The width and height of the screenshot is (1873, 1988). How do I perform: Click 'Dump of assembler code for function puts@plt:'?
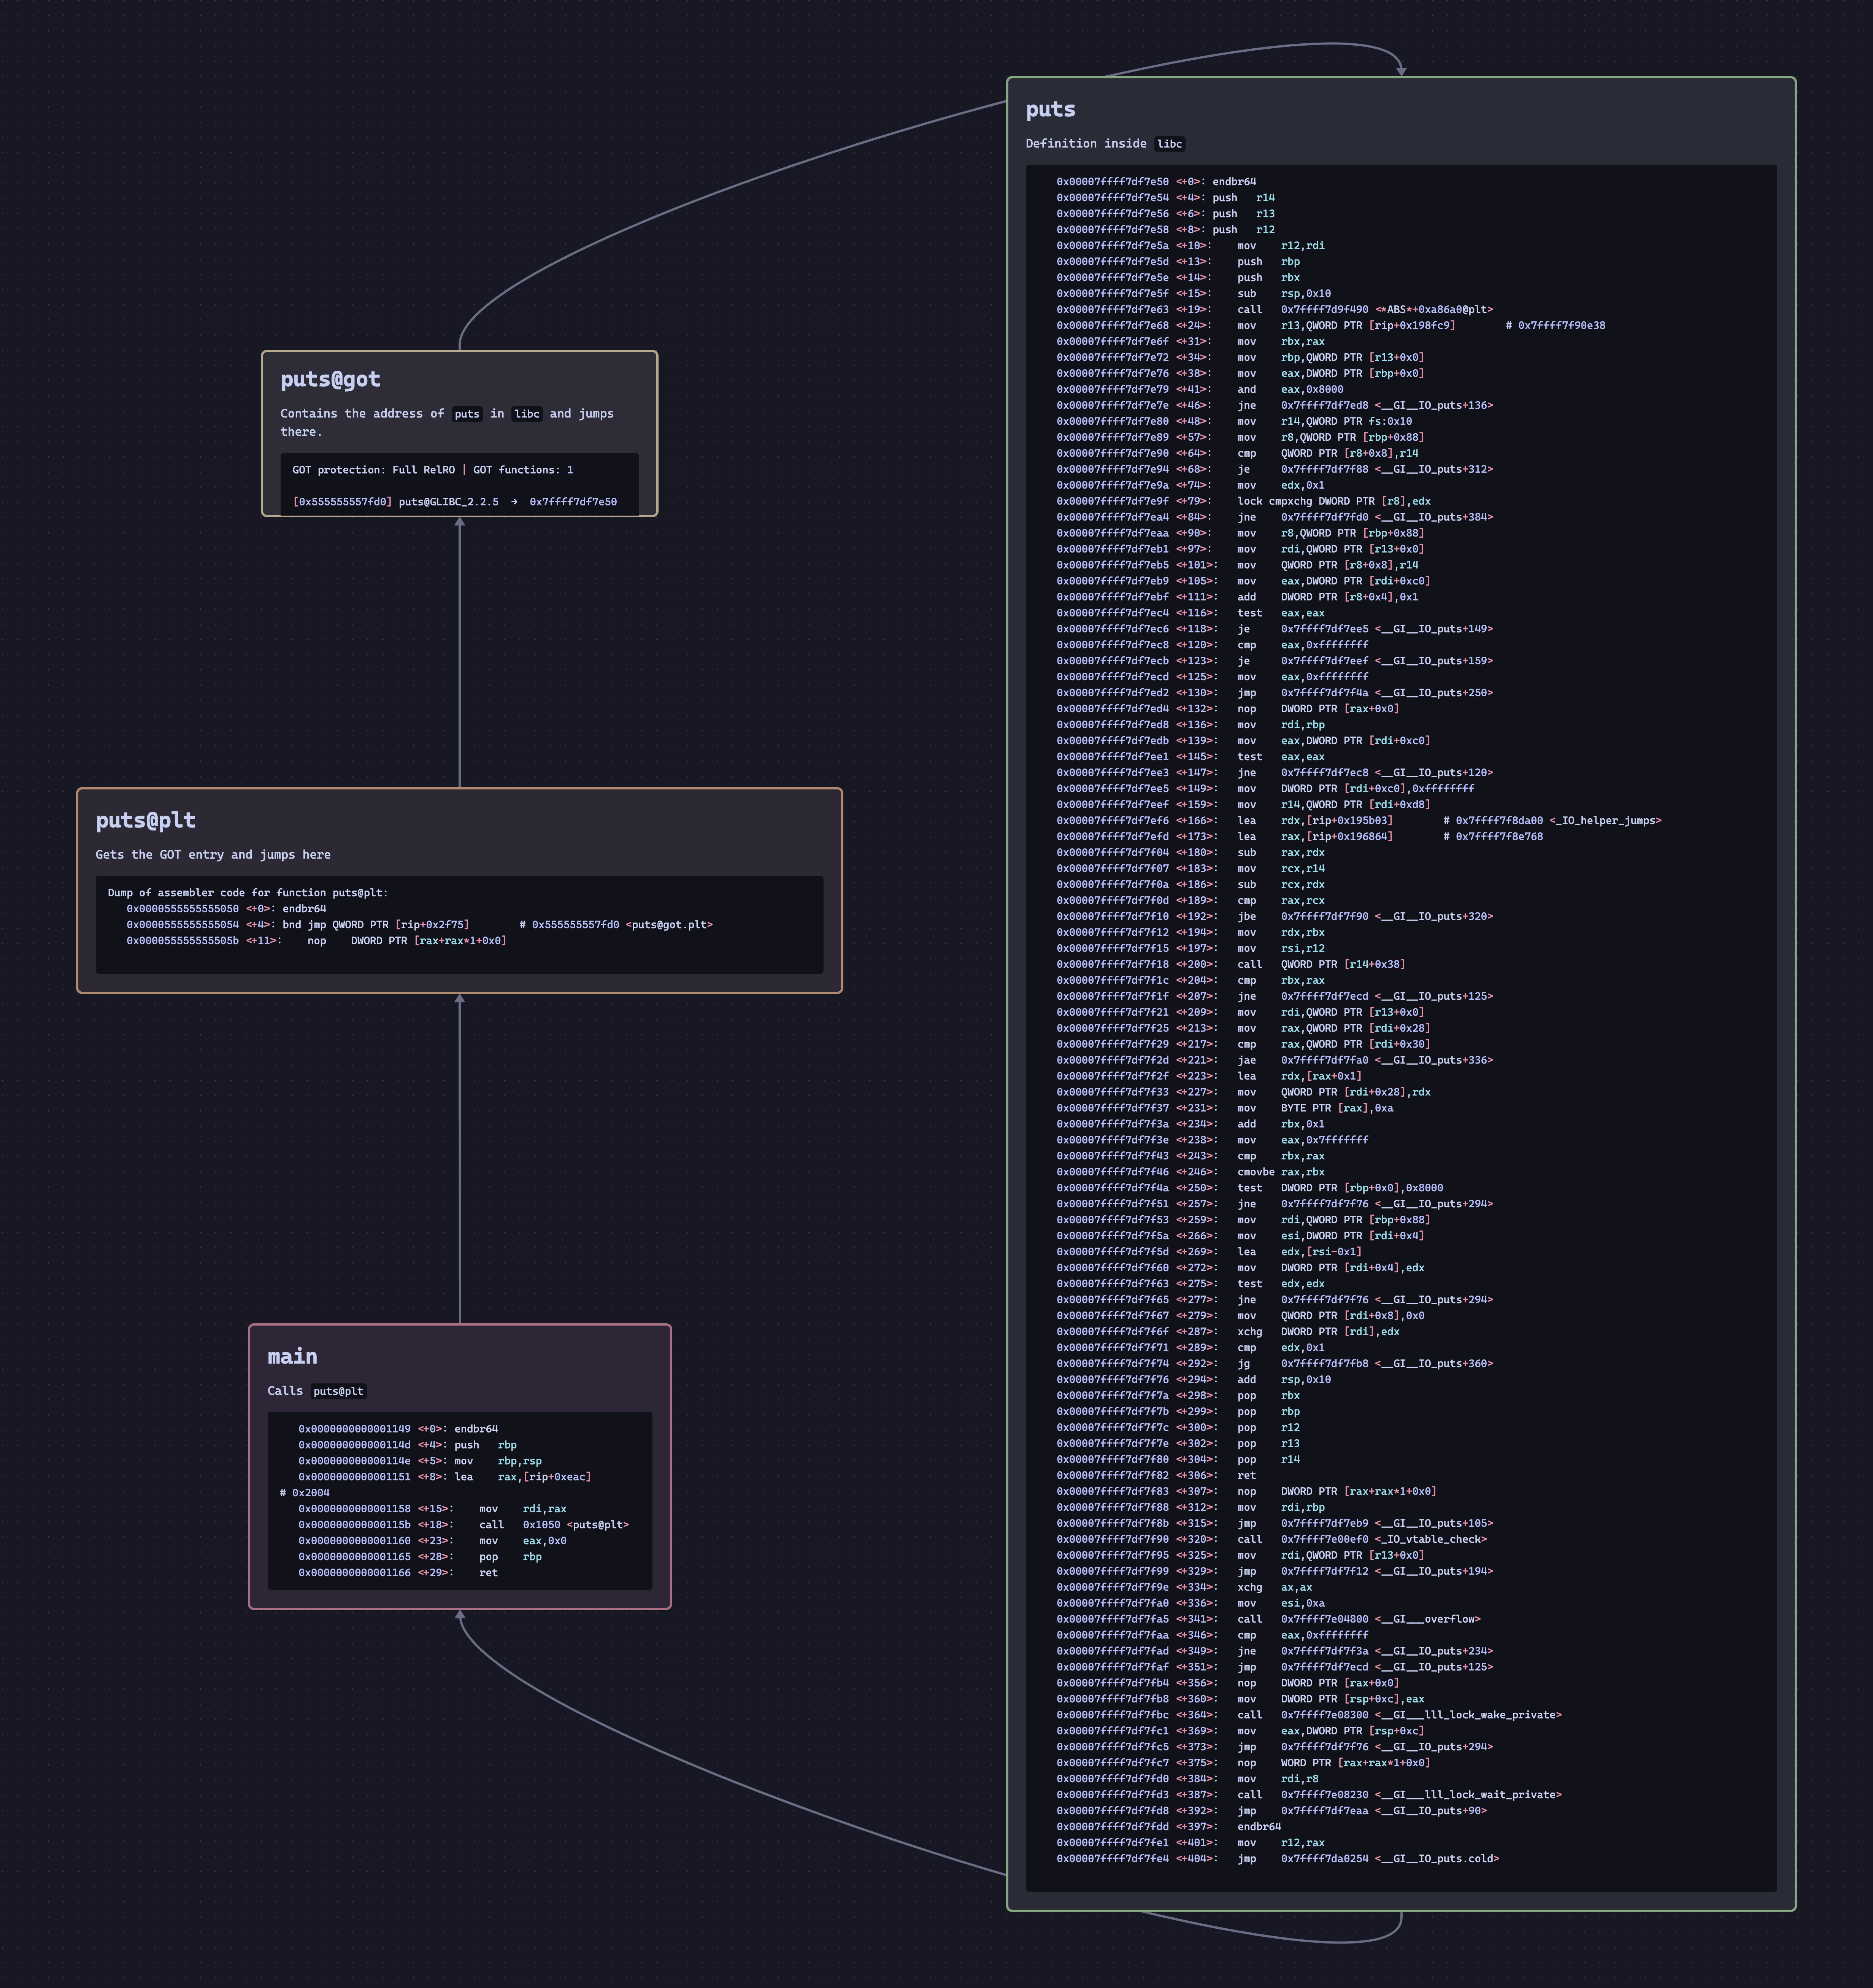(x=248, y=893)
